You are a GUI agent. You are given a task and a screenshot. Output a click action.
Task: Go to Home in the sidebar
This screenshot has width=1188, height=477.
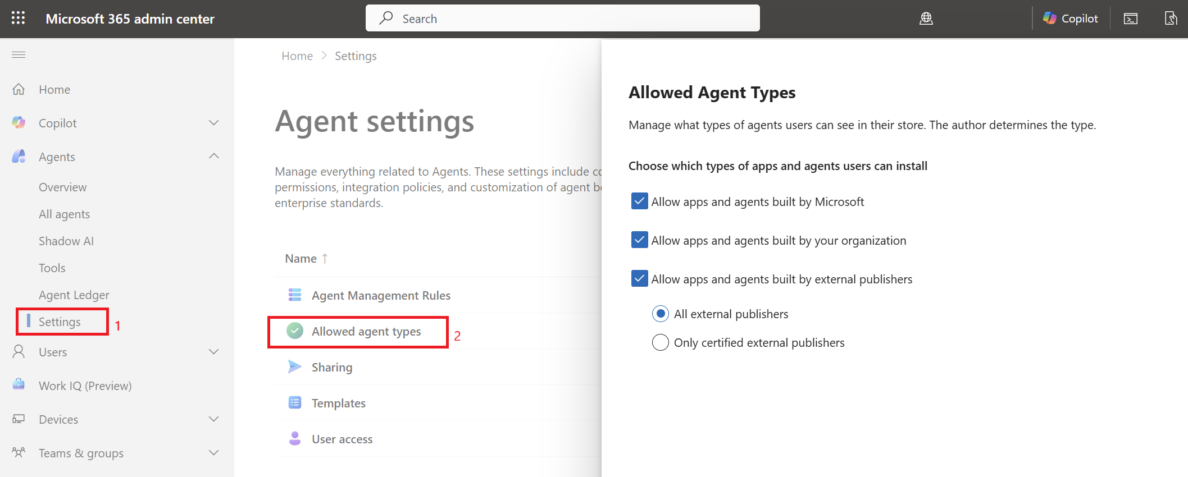[54, 90]
